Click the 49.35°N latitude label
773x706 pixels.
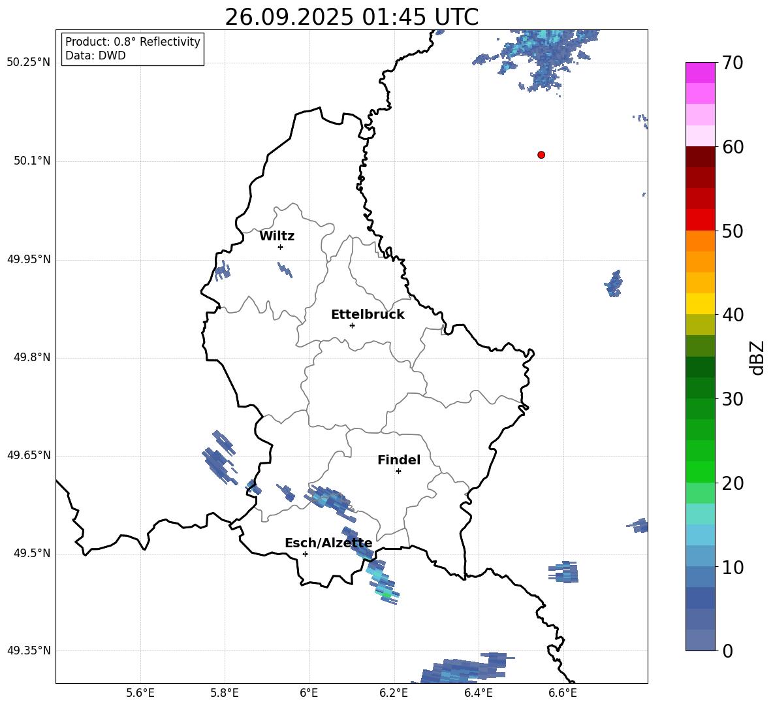(28, 650)
